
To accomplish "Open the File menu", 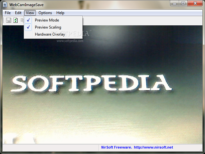I will tap(8, 13).
